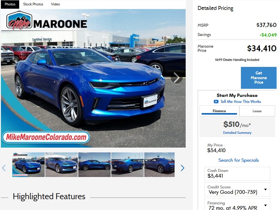The height and width of the screenshot is (210, 279).
Task: Switch to the Lease payment option
Action: tap(257, 111)
